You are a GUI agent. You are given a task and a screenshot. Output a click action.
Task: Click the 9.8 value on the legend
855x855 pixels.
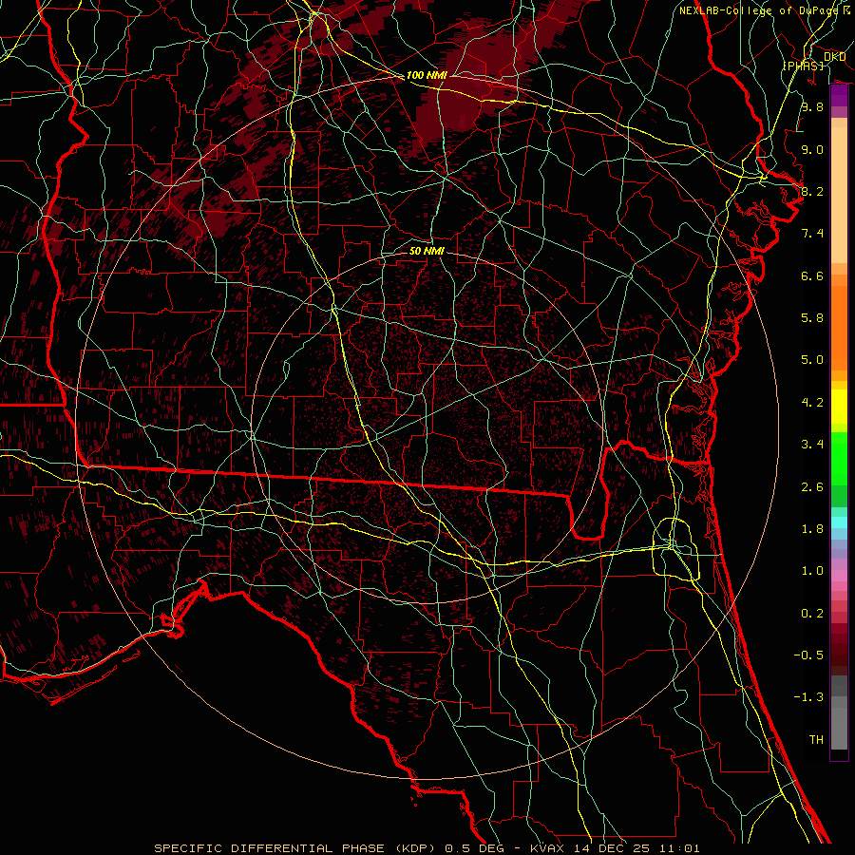811,107
